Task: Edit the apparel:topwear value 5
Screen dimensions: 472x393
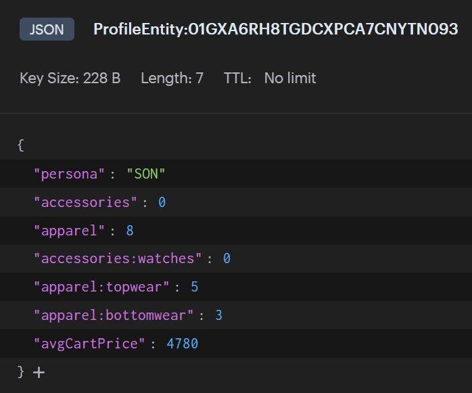Action: tap(195, 287)
